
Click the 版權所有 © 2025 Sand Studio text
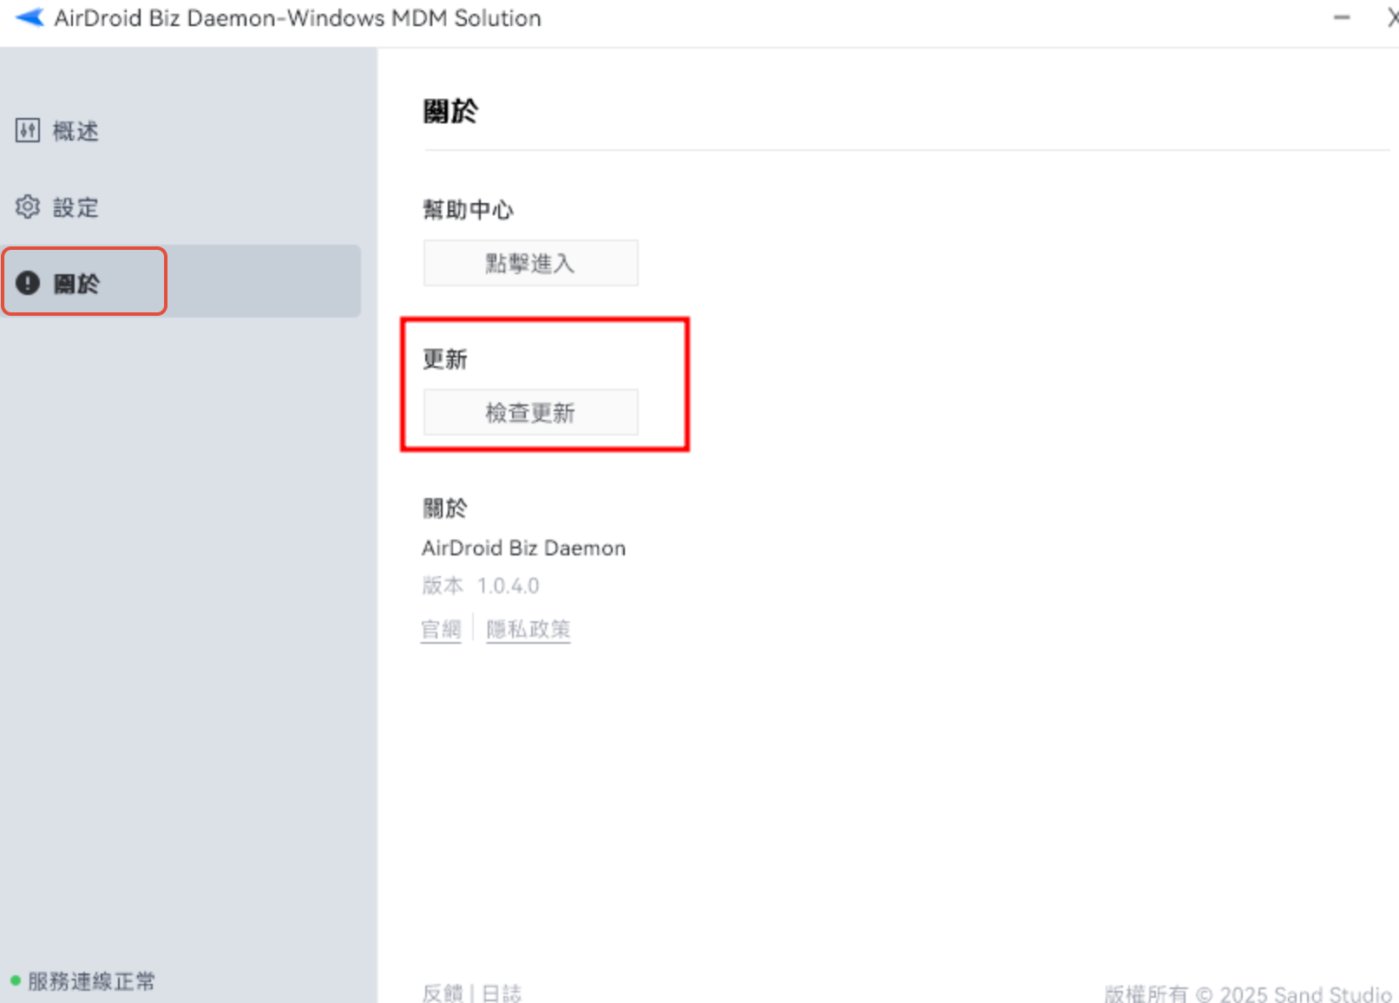(x=1248, y=993)
